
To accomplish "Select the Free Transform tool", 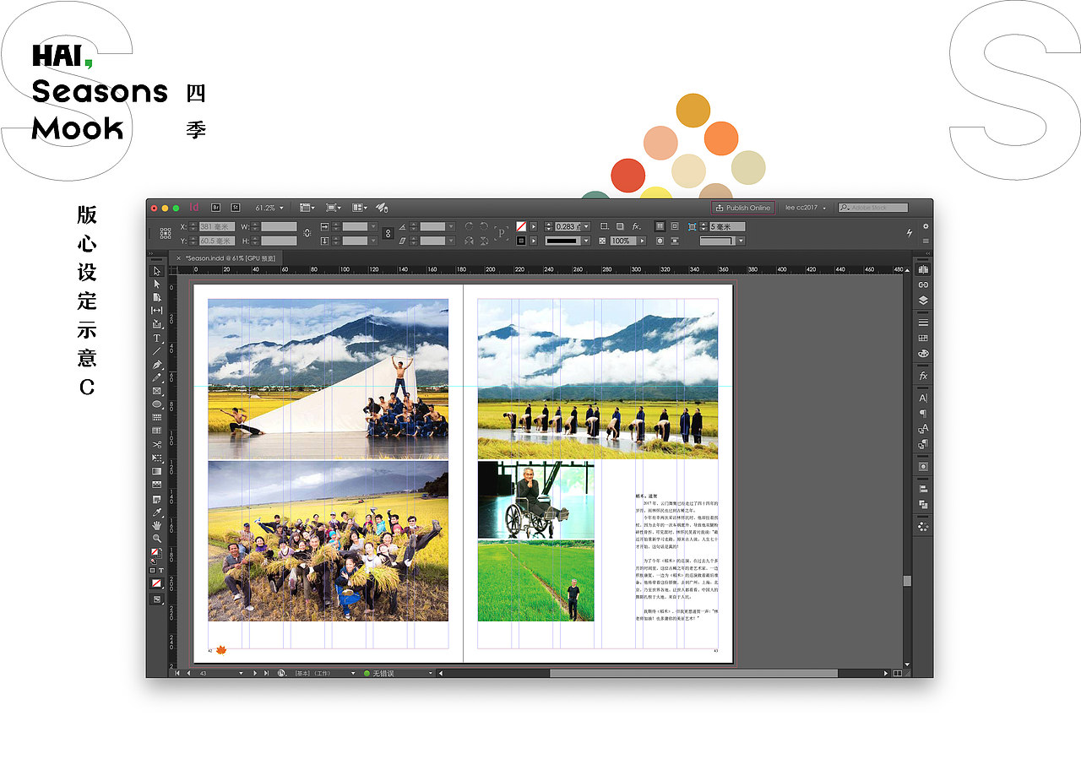I will pos(157,458).
